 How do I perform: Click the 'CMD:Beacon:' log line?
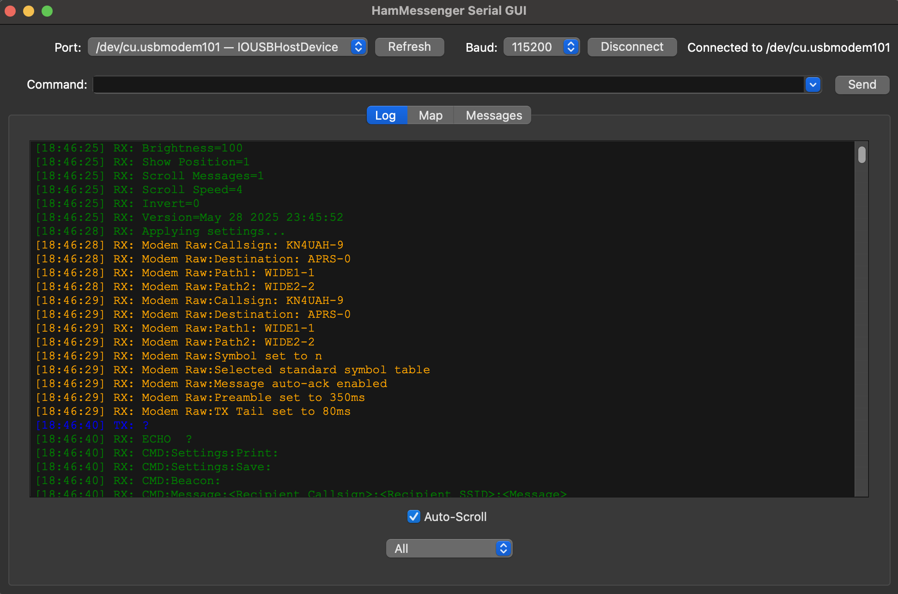tap(128, 481)
